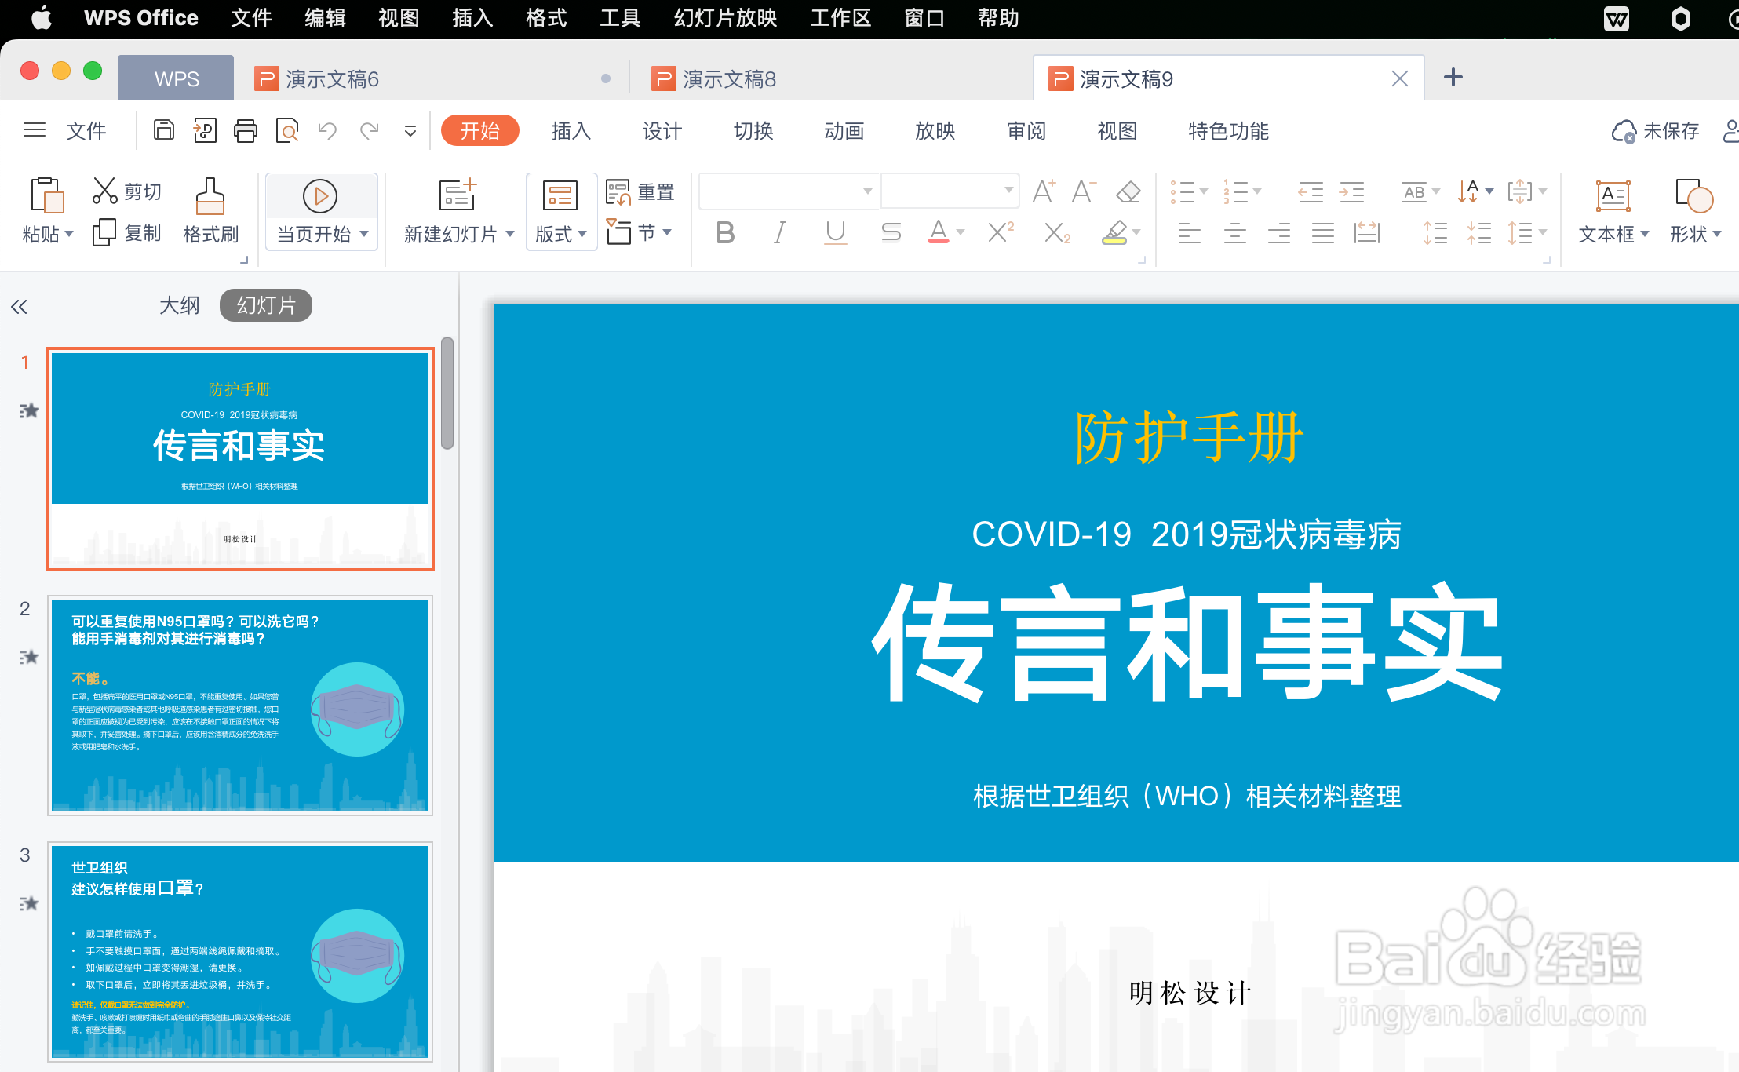Select slide 2 thumbnail about N95 masks
1739x1072 pixels.
point(240,705)
